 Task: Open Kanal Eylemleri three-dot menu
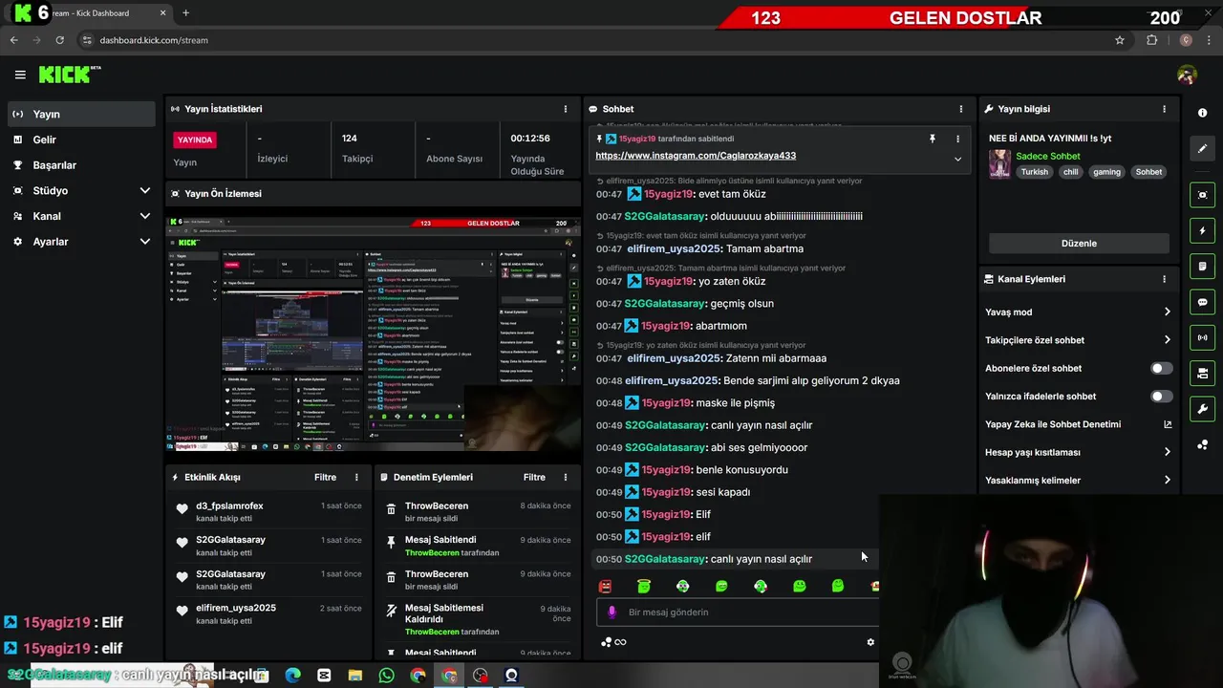(1164, 279)
